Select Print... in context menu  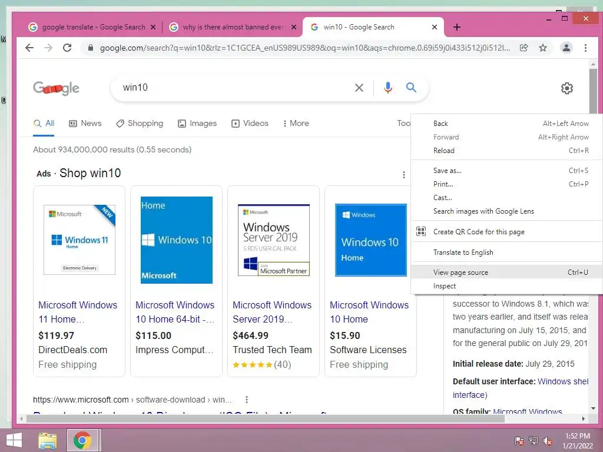tap(506, 184)
